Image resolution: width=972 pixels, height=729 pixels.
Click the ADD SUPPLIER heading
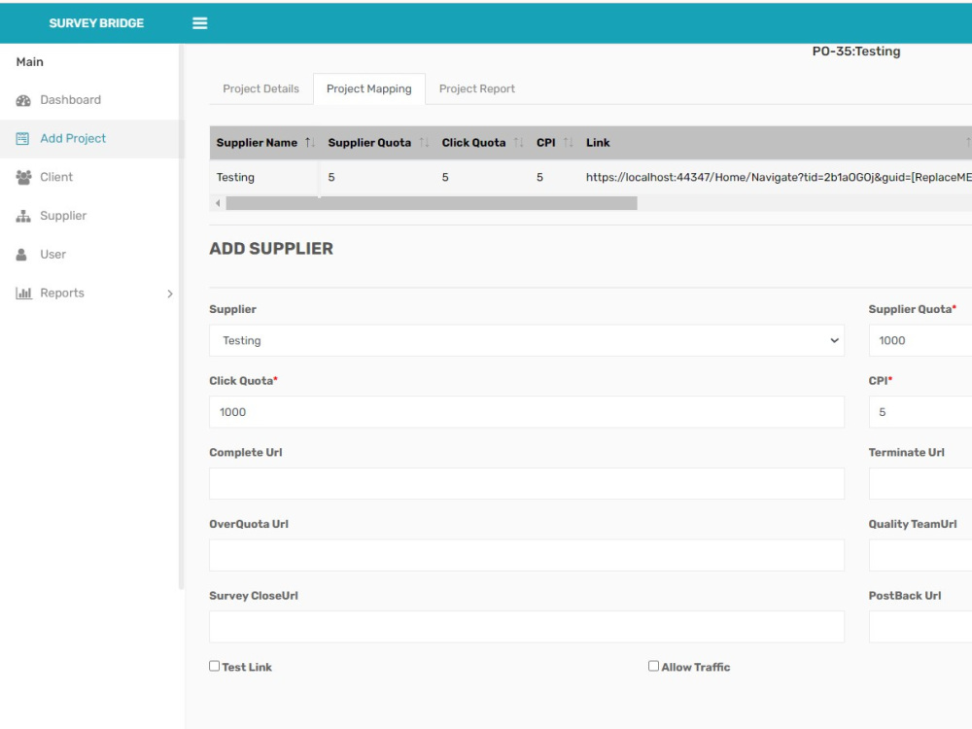[x=271, y=249]
